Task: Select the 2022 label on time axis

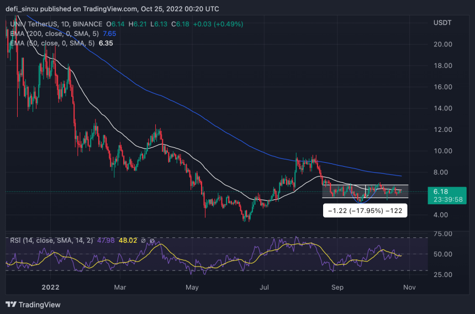Action: (x=51, y=287)
